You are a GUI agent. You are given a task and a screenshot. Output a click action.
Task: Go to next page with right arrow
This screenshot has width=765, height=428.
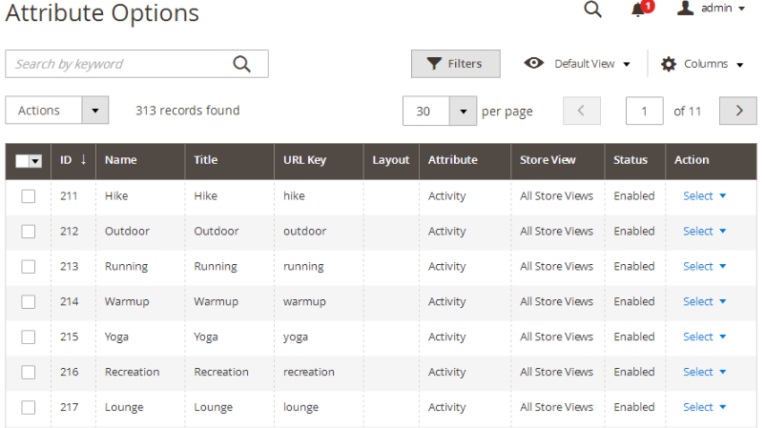click(738, 111)
